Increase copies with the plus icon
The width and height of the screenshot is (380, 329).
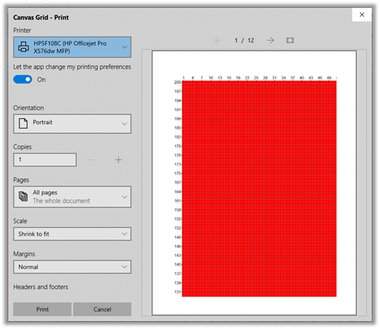pyautogui.click(x=118, y=160)
